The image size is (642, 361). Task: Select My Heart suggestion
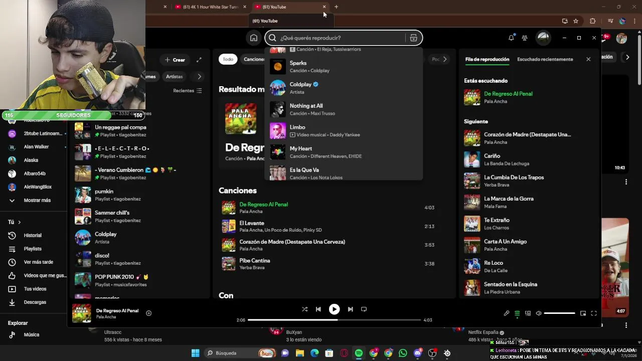(x=344, y=152)
